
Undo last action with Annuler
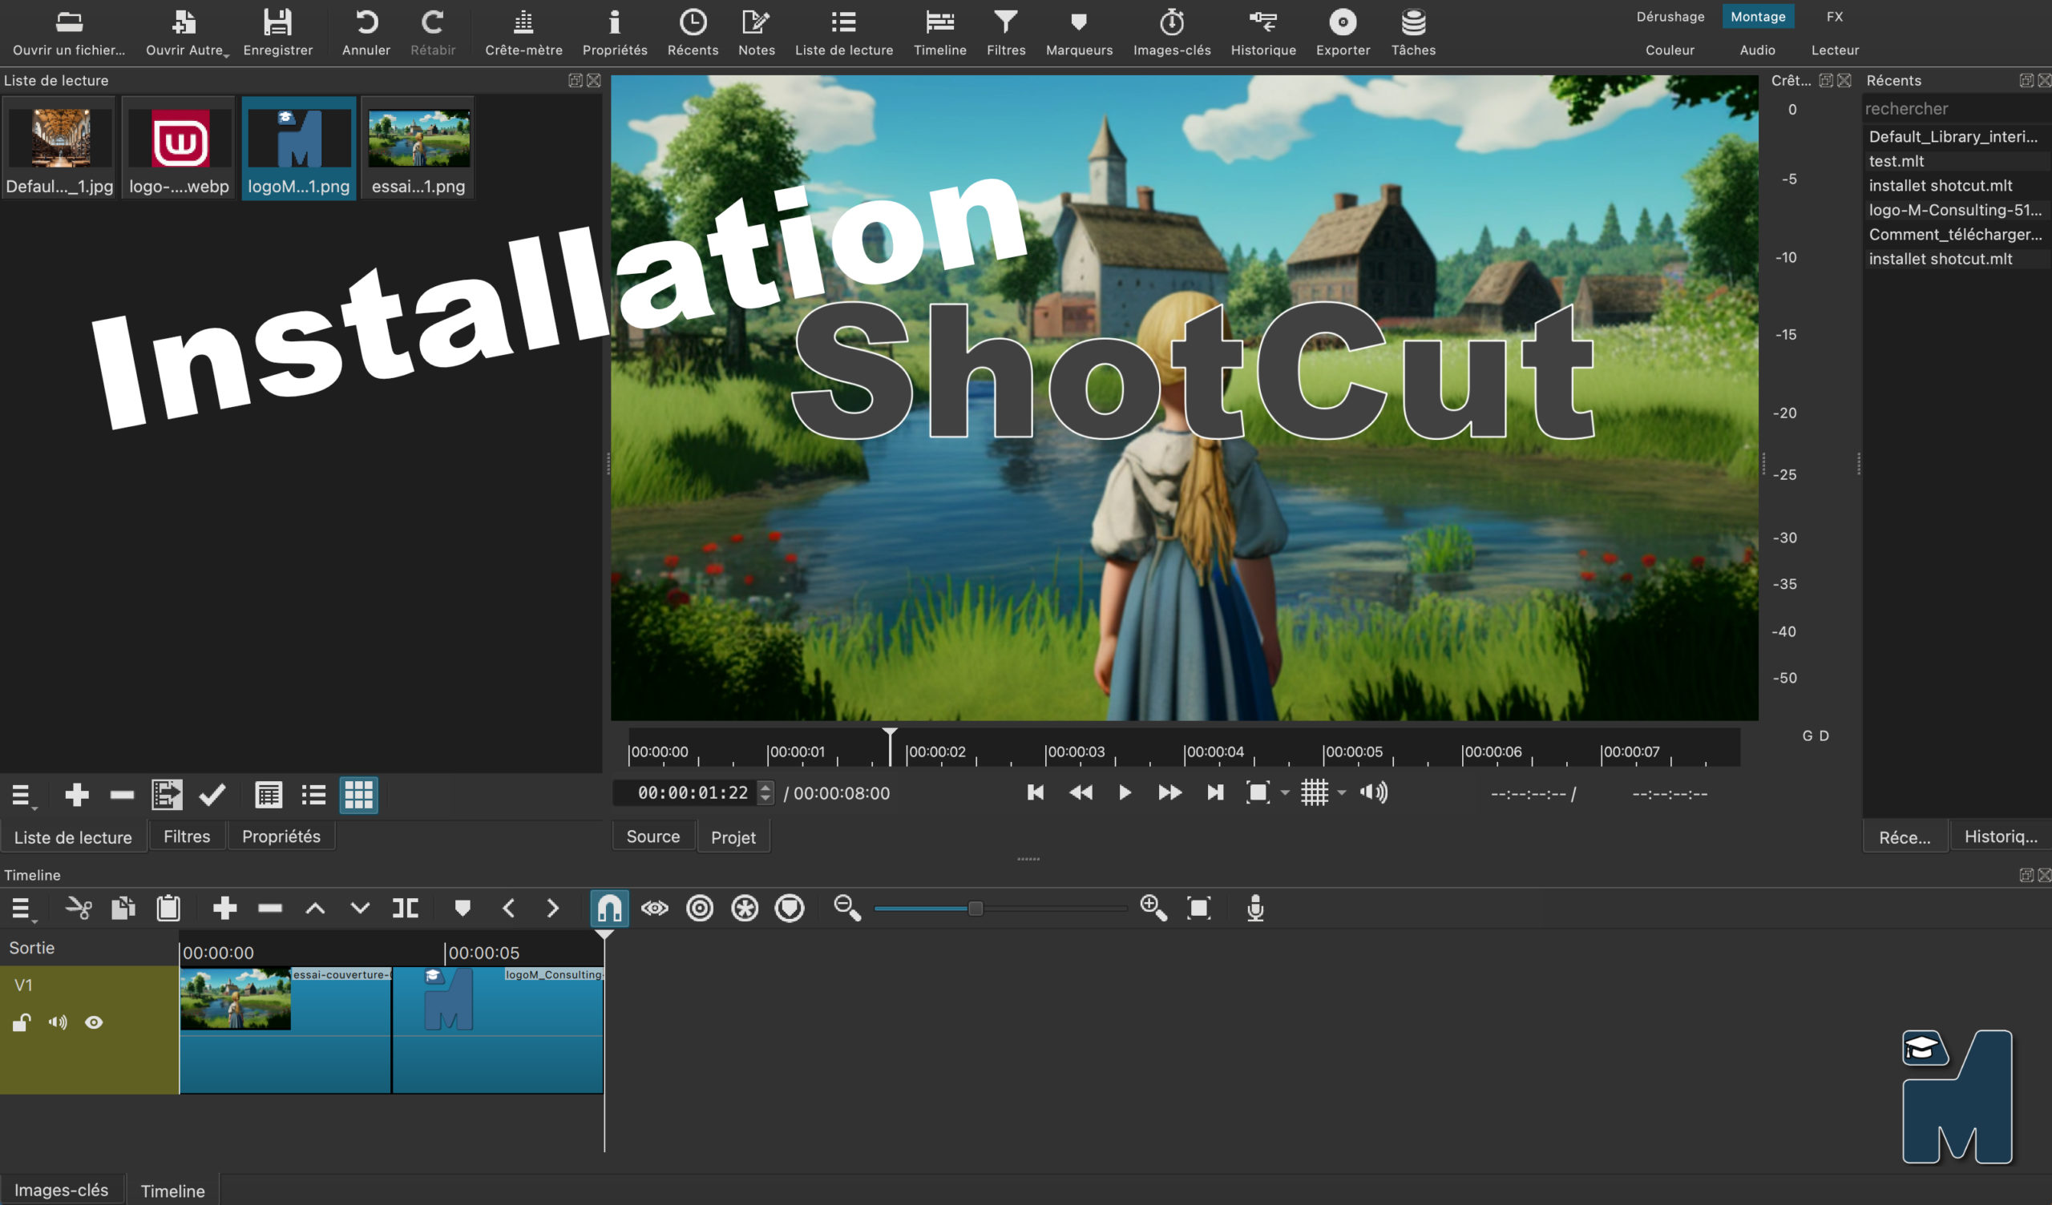coord(366,33)
